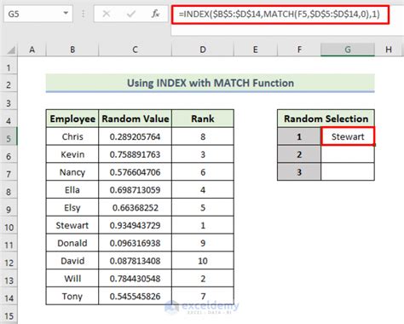Open the Insert Function fx dialog

(155, 14)
